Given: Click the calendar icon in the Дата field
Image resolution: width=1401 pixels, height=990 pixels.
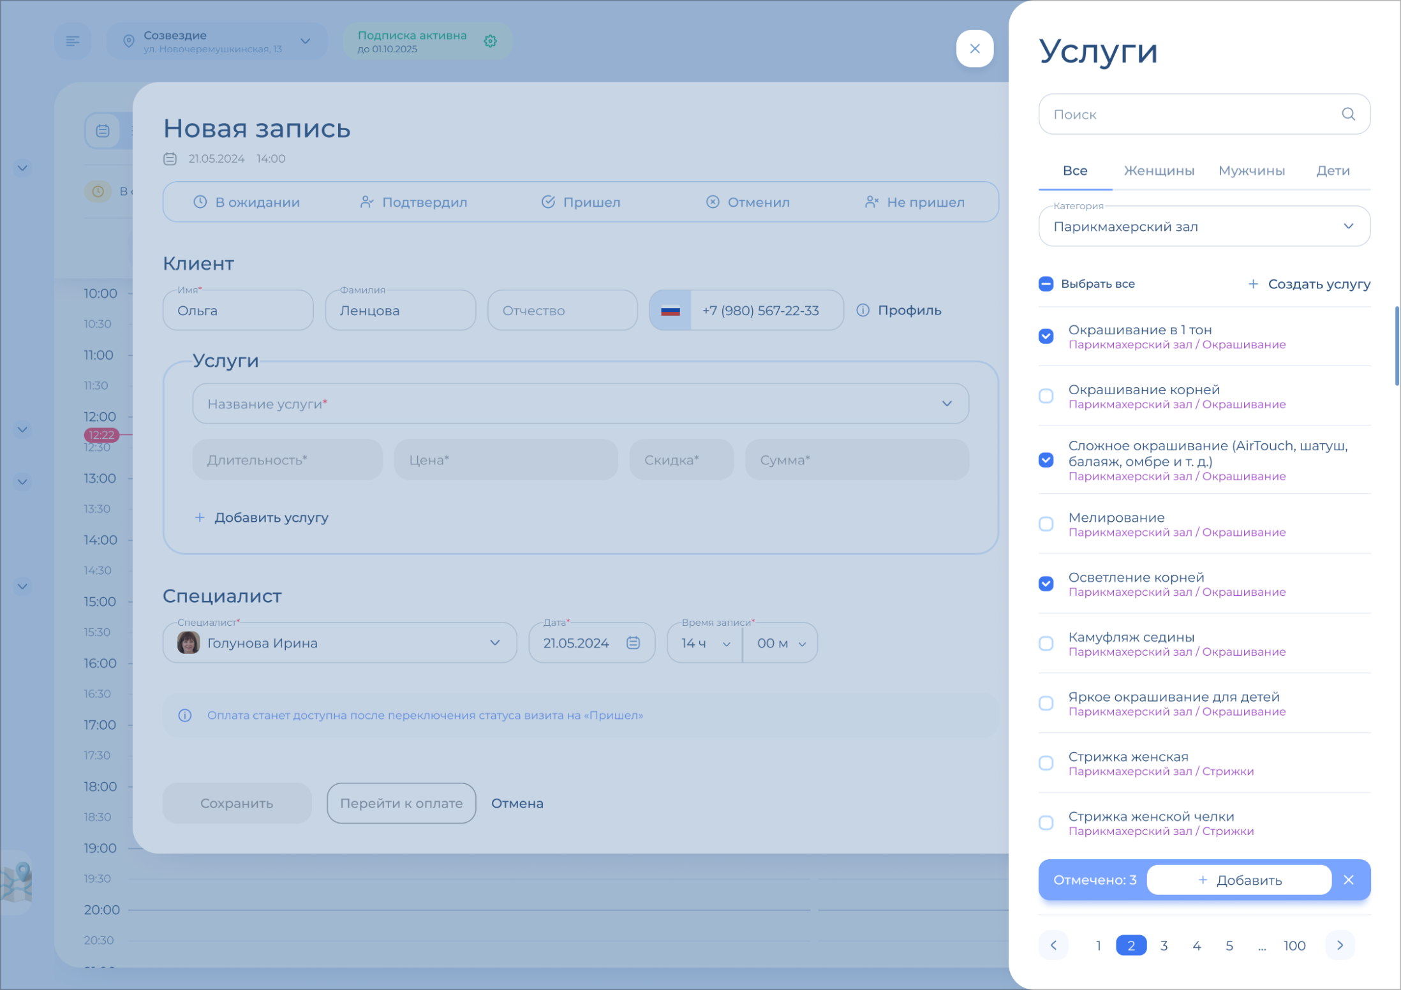Looking at the screenshot, I should pos(633,643).
